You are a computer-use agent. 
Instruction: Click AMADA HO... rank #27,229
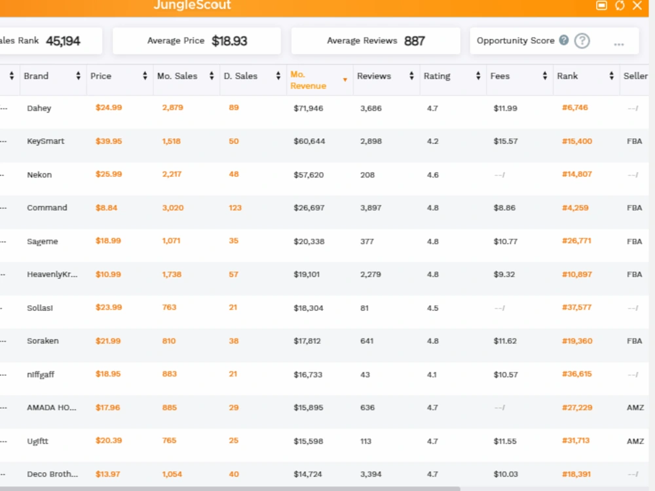(577, 407)
